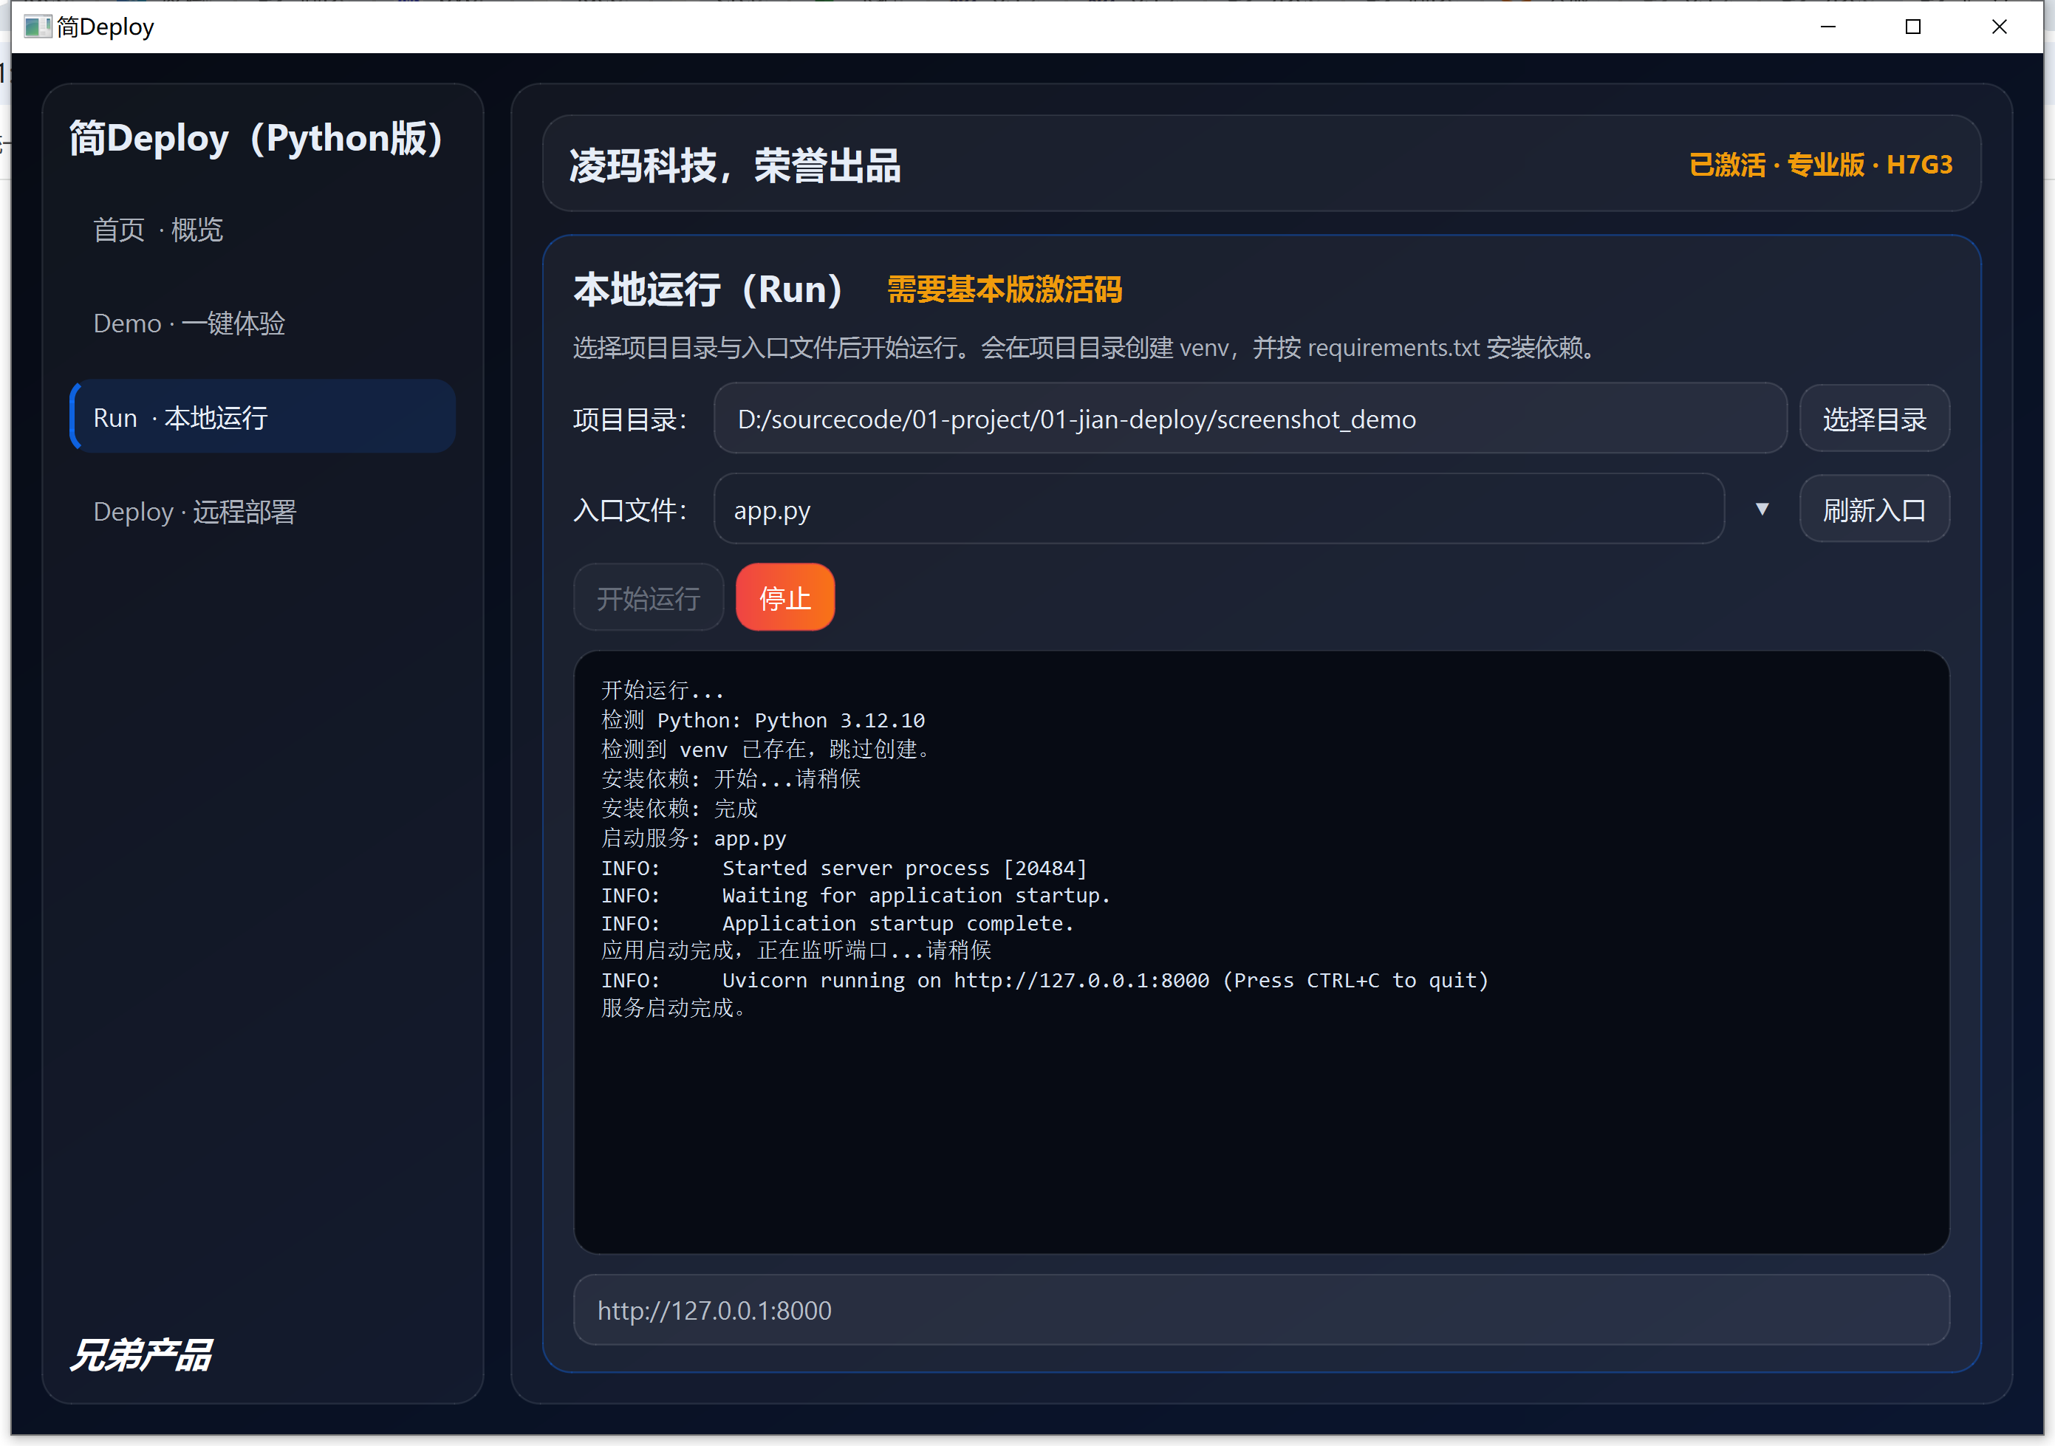The image size is (2055, 1446).
Task: Open 兄弟产品 at sidebar bottom
Action: tap(141, 1354)
